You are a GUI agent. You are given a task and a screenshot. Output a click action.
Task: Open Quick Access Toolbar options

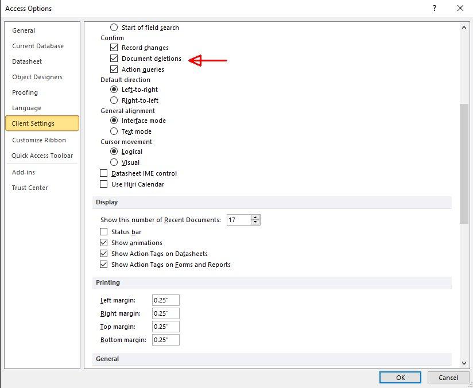[x=42, y=156]
